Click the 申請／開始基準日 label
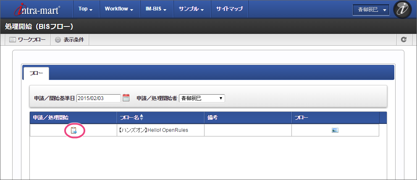 tap(55, 98)
